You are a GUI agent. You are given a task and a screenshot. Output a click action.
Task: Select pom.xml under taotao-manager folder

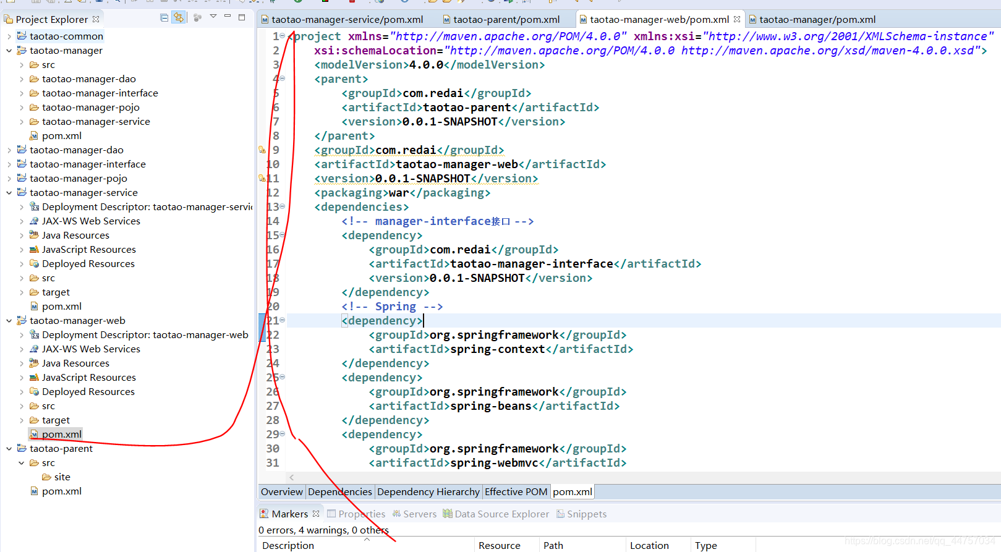coord(61,136)
